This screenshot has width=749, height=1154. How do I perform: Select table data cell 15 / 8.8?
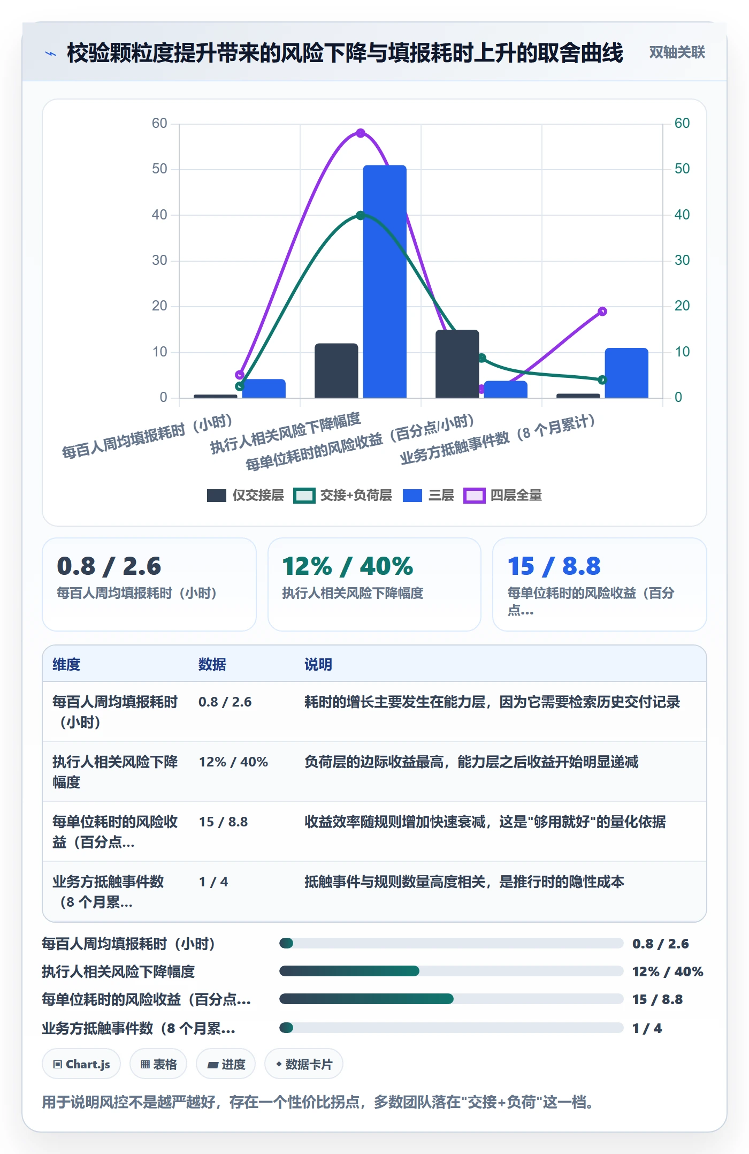coord(224,822)
